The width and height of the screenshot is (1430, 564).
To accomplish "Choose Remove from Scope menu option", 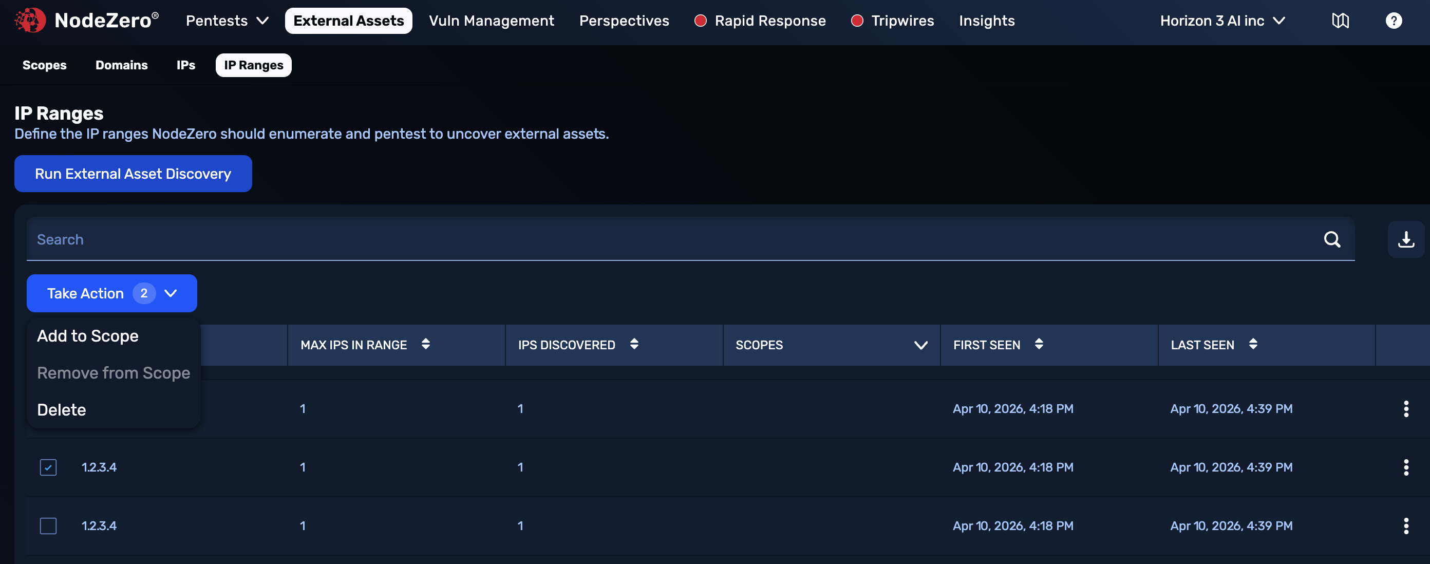I will (x=113, y=372).
